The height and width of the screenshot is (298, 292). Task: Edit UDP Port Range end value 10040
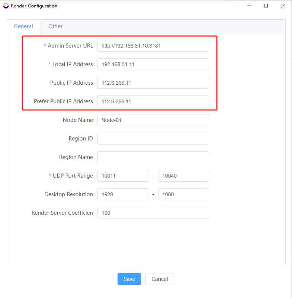click(183, 176)
